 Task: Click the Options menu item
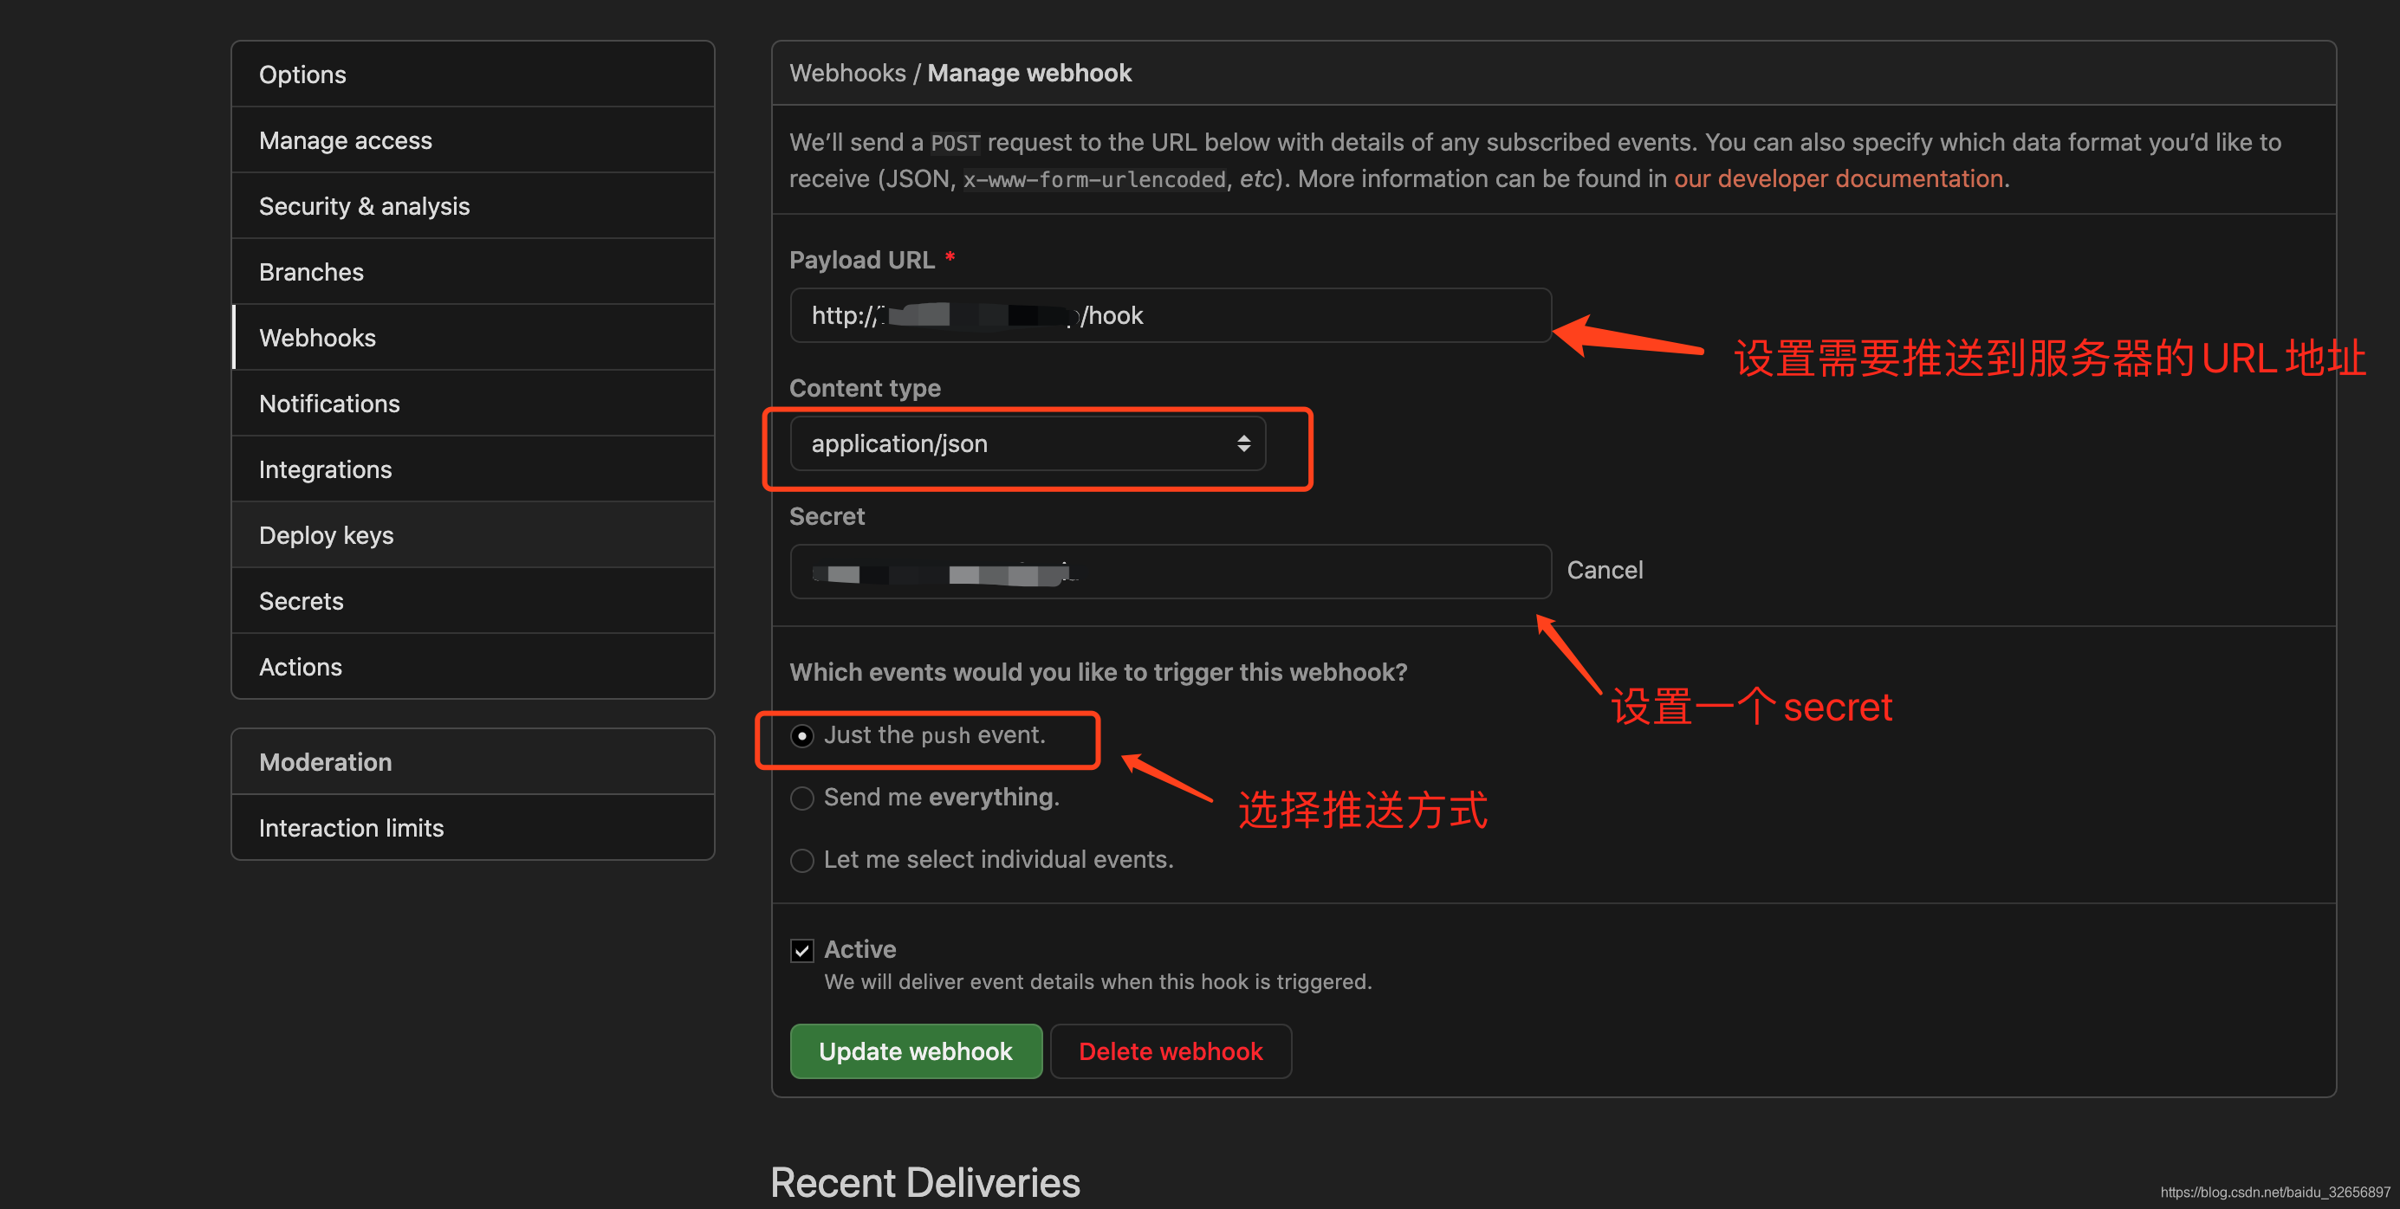click(302, 73)
